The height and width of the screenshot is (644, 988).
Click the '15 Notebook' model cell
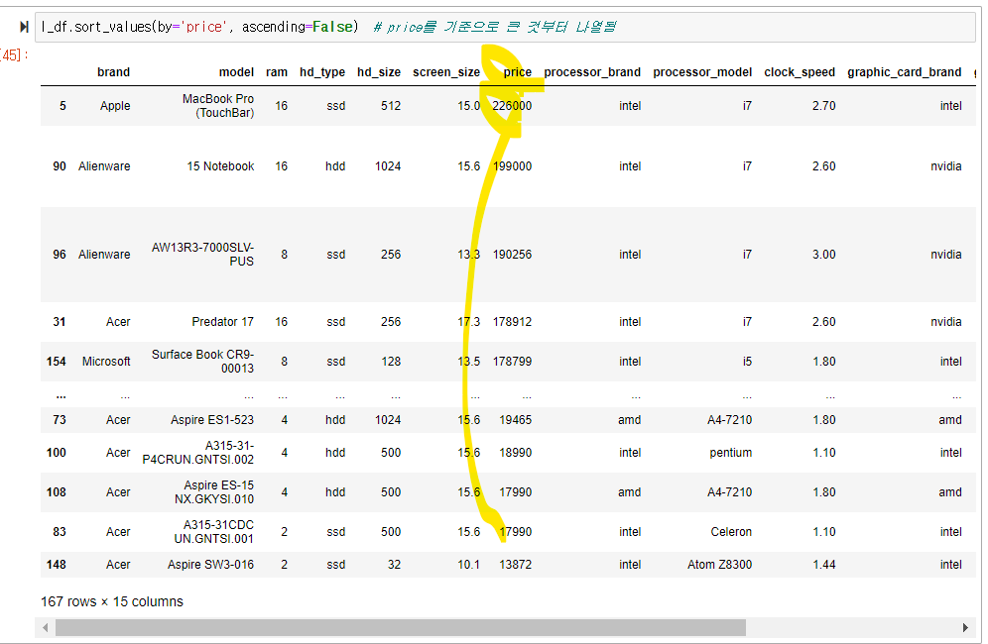[x=220, y=166]
